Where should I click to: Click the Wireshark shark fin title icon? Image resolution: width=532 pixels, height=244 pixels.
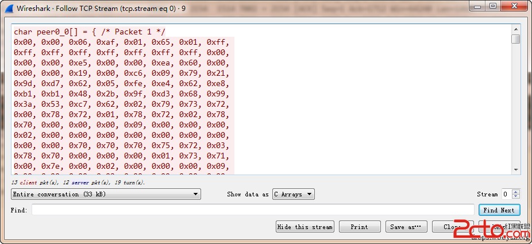coord(9,9)
